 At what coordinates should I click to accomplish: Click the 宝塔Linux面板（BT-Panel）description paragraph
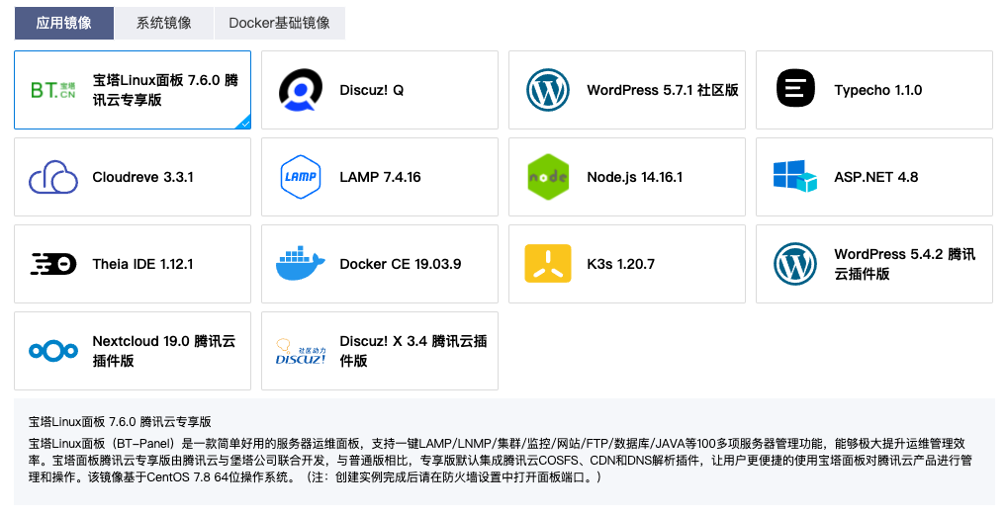pos(500,461)
